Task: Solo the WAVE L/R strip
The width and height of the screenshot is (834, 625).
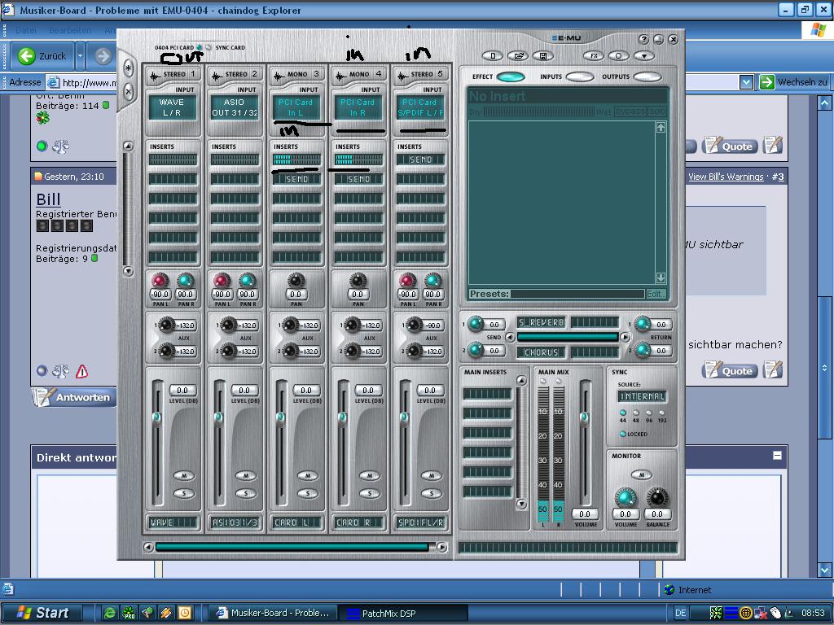Action: (x=183, y=493)
